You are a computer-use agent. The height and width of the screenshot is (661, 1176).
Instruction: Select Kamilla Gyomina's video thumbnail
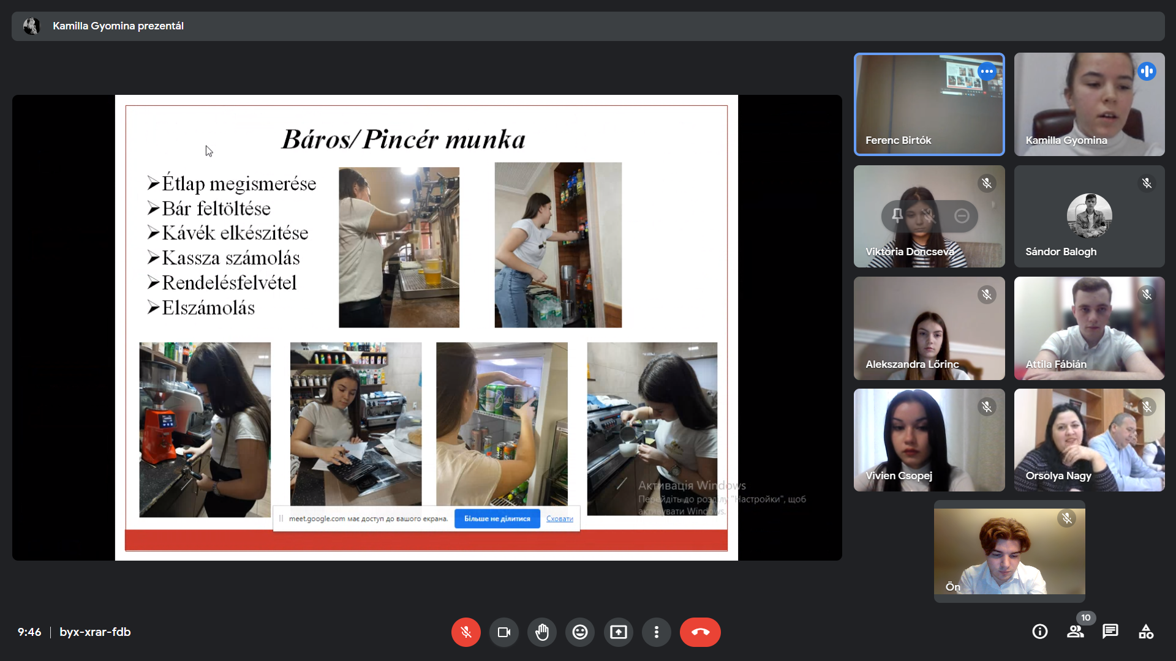click(1088, 104)
